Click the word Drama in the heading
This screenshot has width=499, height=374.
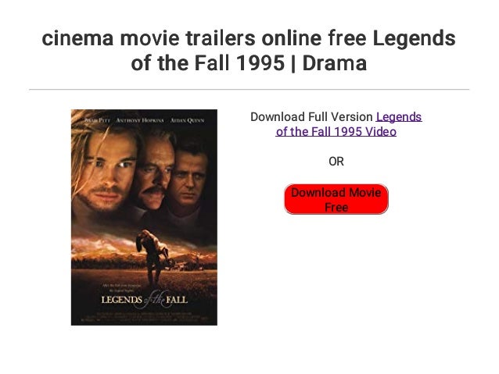(335, 63)
